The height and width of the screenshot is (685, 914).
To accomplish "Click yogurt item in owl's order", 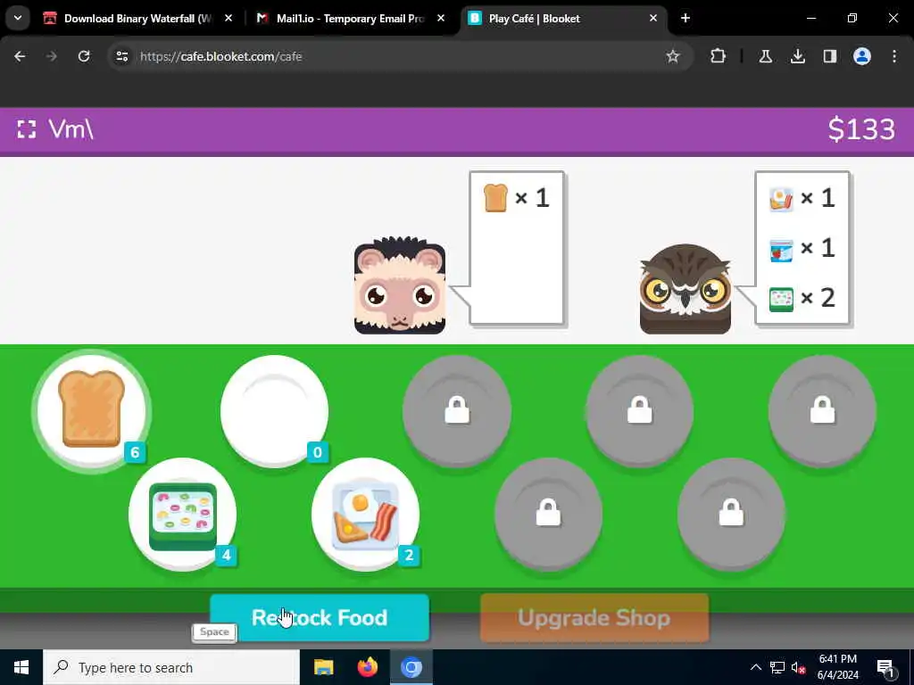I will (781, 250).
